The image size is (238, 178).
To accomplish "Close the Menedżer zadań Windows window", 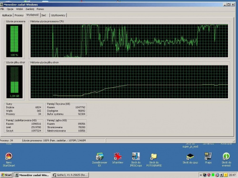I will click(233, 5).
